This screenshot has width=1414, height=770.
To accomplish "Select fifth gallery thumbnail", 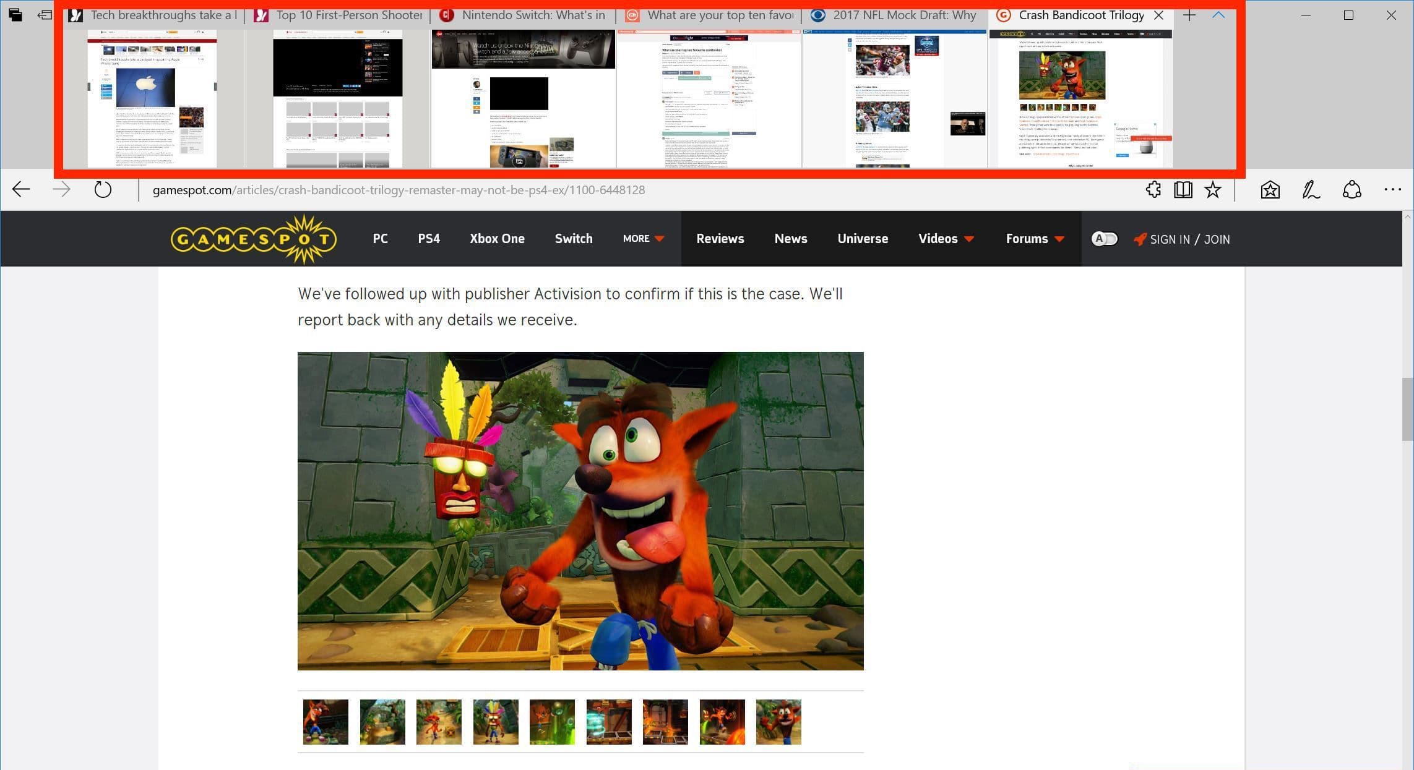I will (x=552, y=722).
